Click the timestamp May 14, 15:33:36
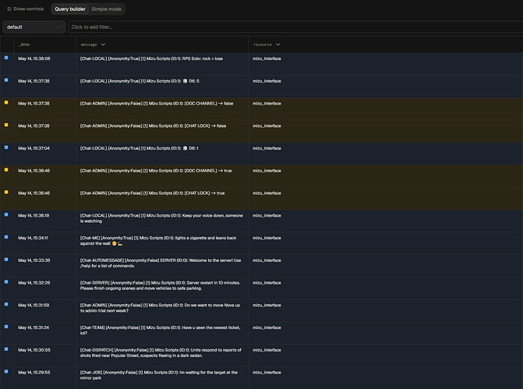 34,260
